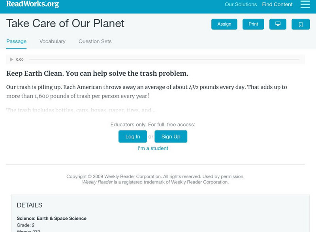Select the Passage tab
Image resolution: width=316 pixels, height=232 pixels.
(x=16, y=41)
